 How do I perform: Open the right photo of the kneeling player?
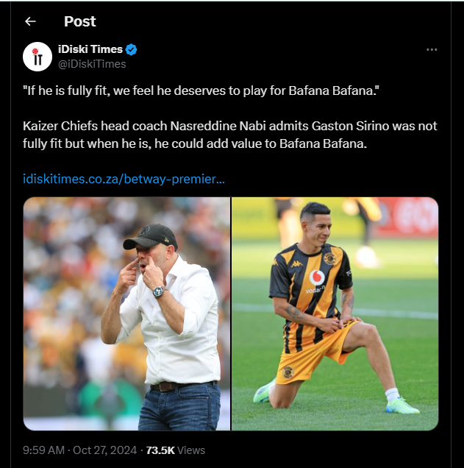335,313
